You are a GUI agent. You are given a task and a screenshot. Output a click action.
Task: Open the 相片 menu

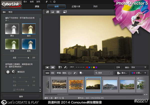25,2
